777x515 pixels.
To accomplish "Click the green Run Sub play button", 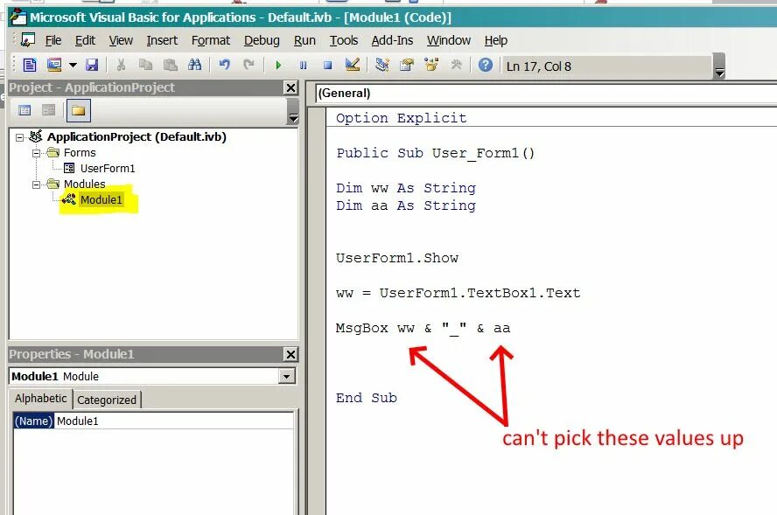I will coord(278,65).
